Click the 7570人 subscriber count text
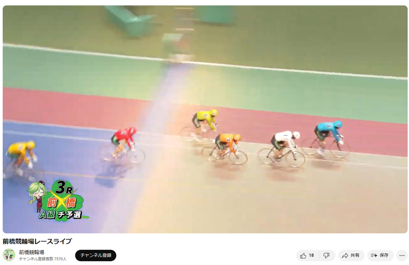 [x=60, y=259]
